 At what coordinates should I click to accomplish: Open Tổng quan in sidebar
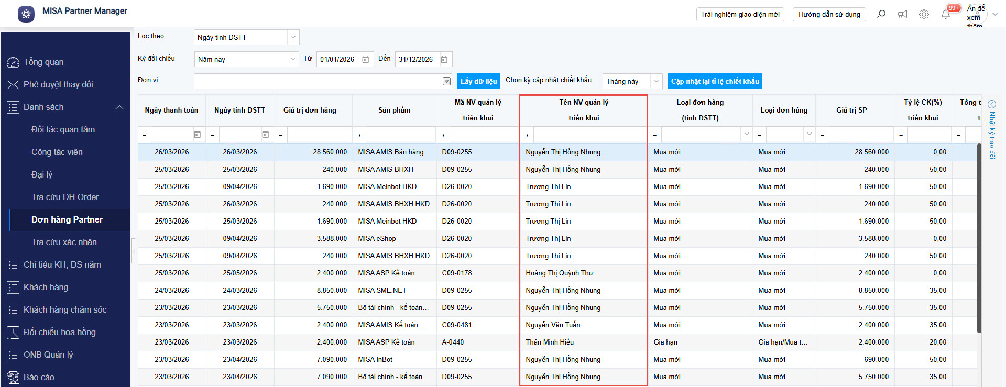click(x=43, y=62)
